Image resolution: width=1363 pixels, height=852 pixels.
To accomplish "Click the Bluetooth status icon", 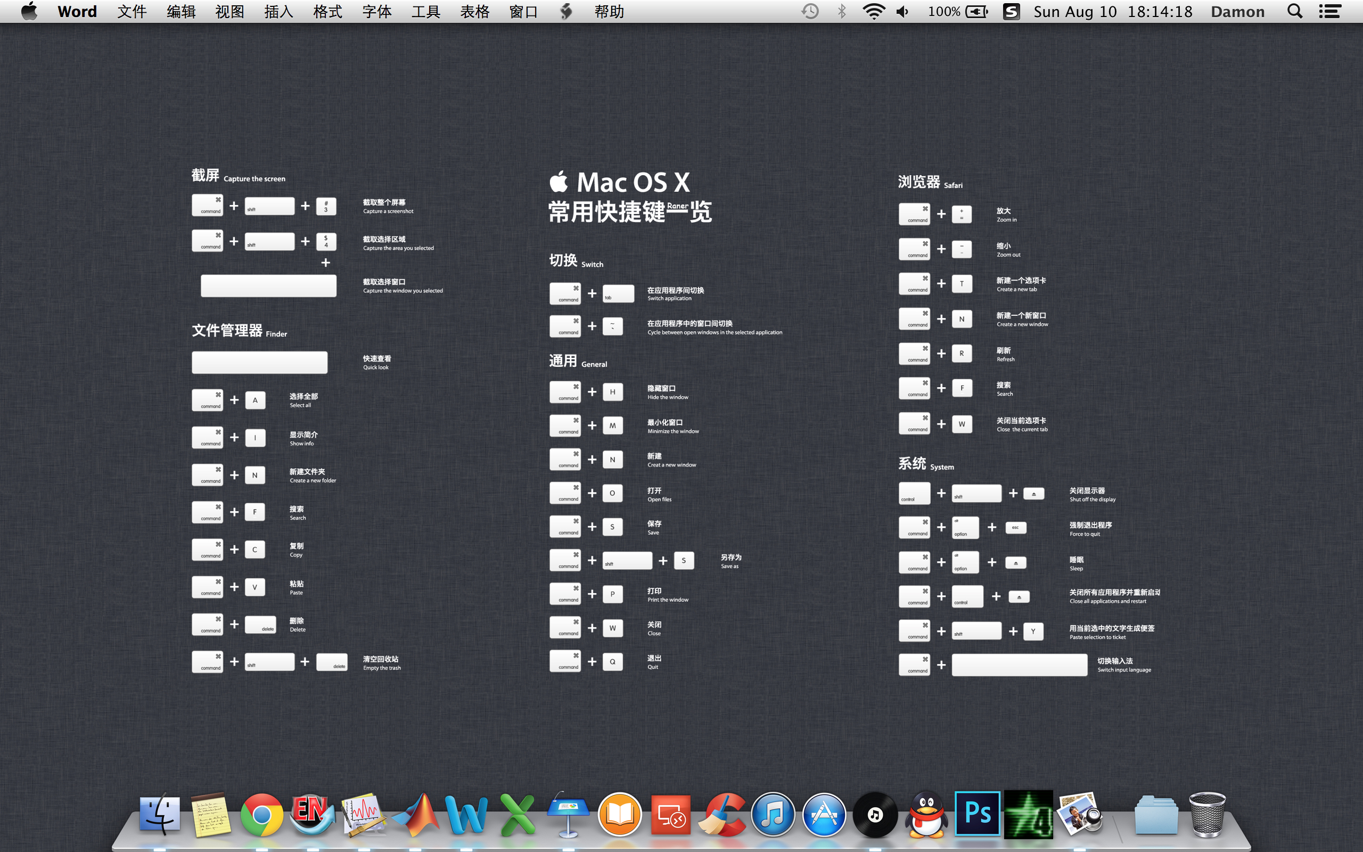I will pos(842,11).
